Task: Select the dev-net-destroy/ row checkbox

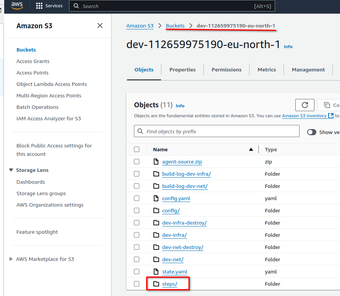Action: (x=137, y=247)
